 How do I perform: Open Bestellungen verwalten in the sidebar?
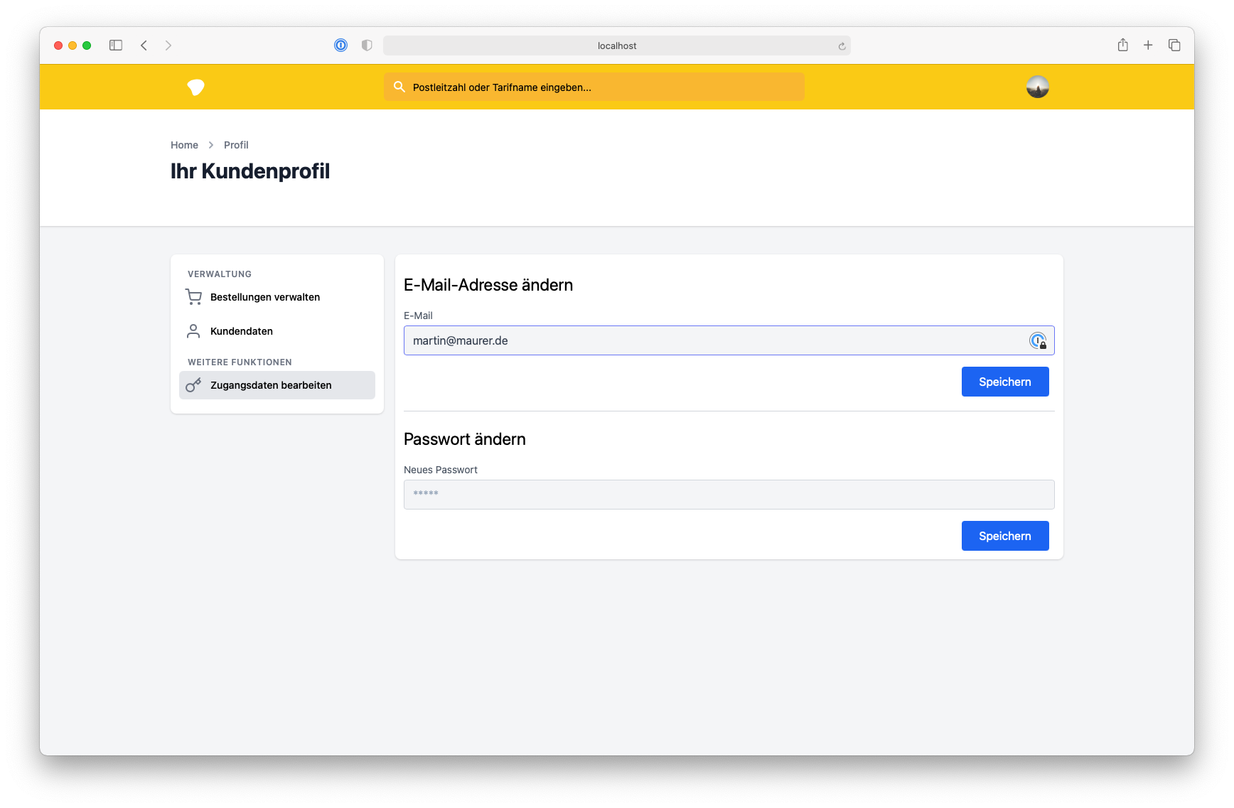(x=277, y=297)
